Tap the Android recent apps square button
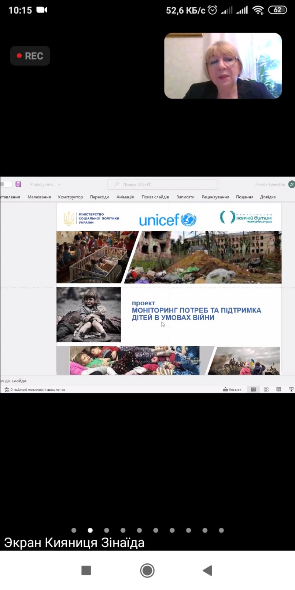Image resolution: width=295 pixels, height=590 pixels. (86, 570)
